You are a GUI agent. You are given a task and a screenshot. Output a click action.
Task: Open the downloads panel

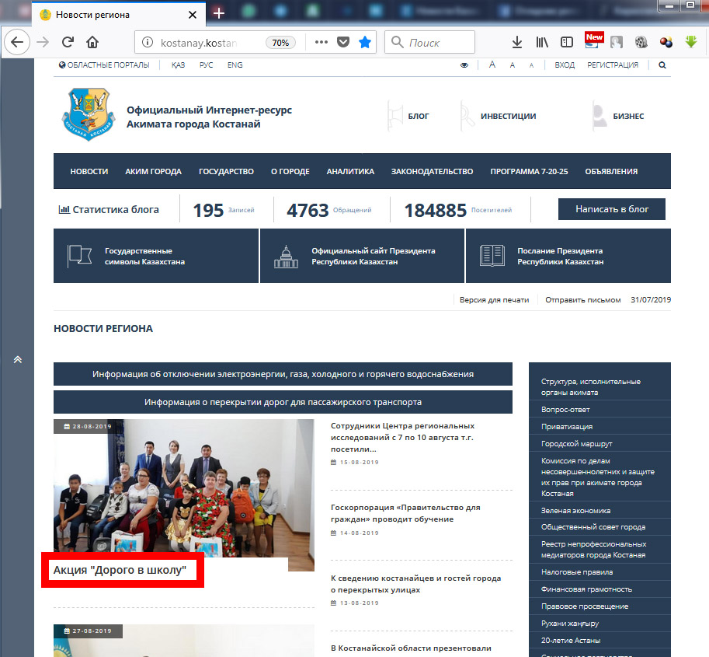(x=517, y=43)
